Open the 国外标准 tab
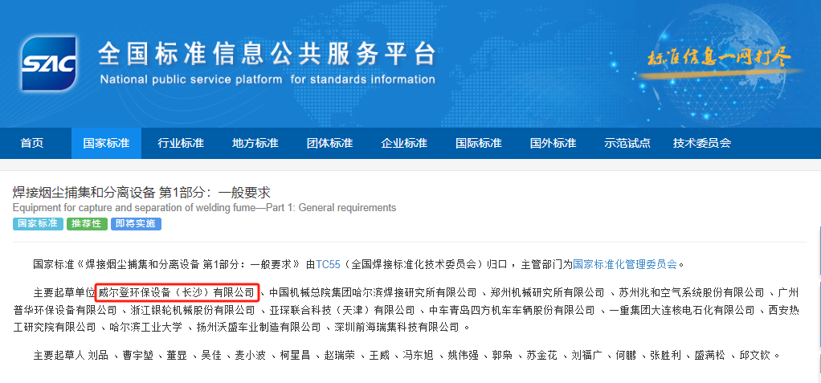The height and width of the screenshot is (383, 821). tap(553, 143)
